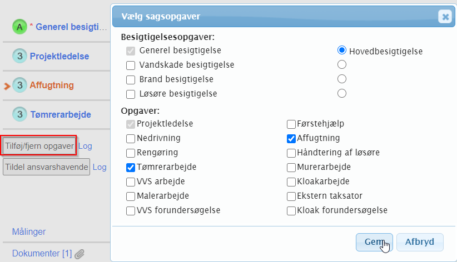This screenshot has height=262, width=457.
Task: Click the green A status icon
Action: pos(19,26)
